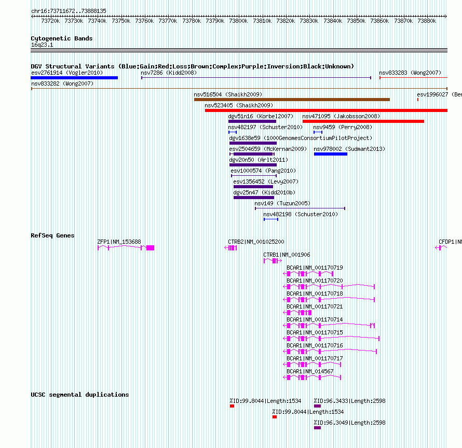Open the dgv51n16 (Korbel2007) variant label
The height and width of the screenshot is (448, 462).
(261, 116)
